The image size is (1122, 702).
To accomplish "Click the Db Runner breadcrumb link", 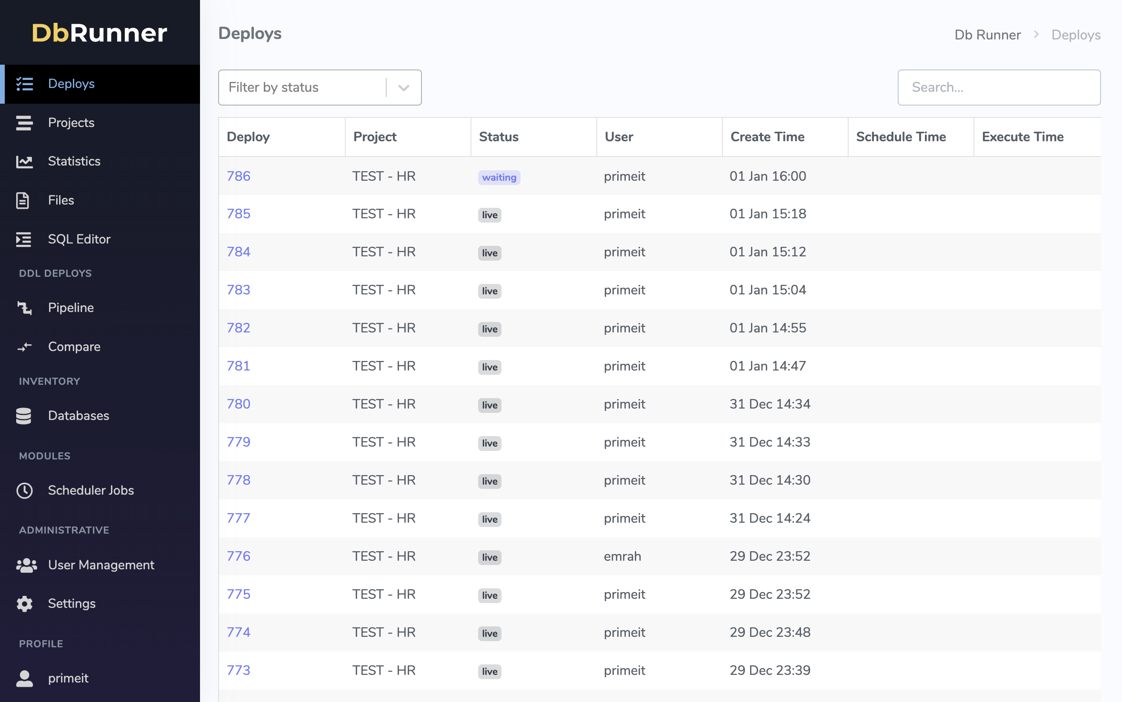I will pos(987,35).
